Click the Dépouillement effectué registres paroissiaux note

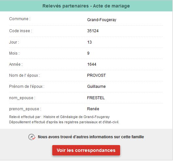coord(64,122)
